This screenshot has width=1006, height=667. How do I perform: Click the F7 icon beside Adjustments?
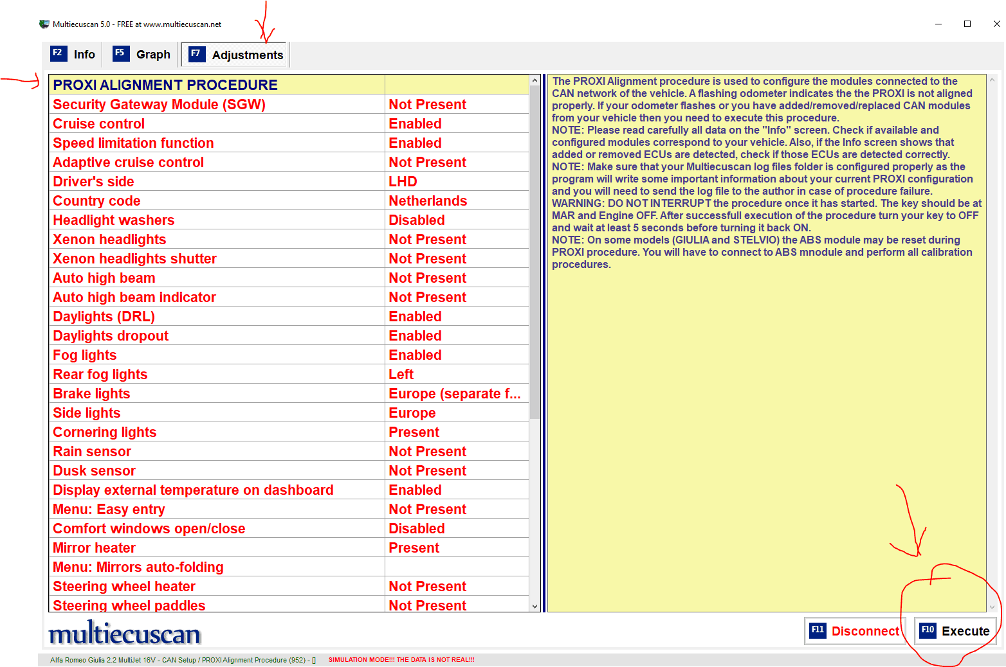pos(196,54)
